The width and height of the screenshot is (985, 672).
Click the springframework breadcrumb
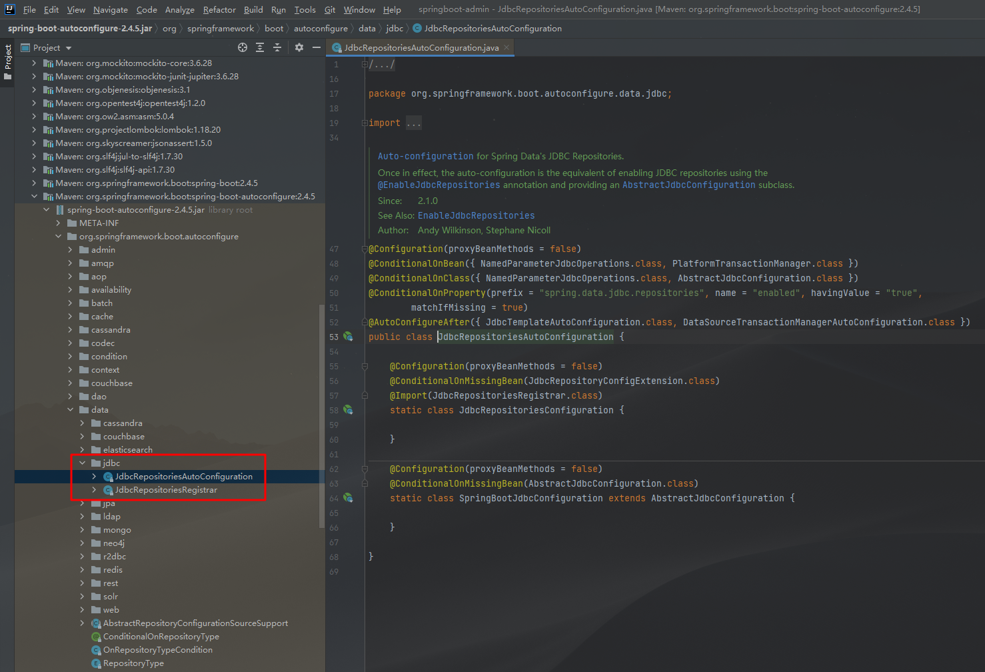coord(221,29)
